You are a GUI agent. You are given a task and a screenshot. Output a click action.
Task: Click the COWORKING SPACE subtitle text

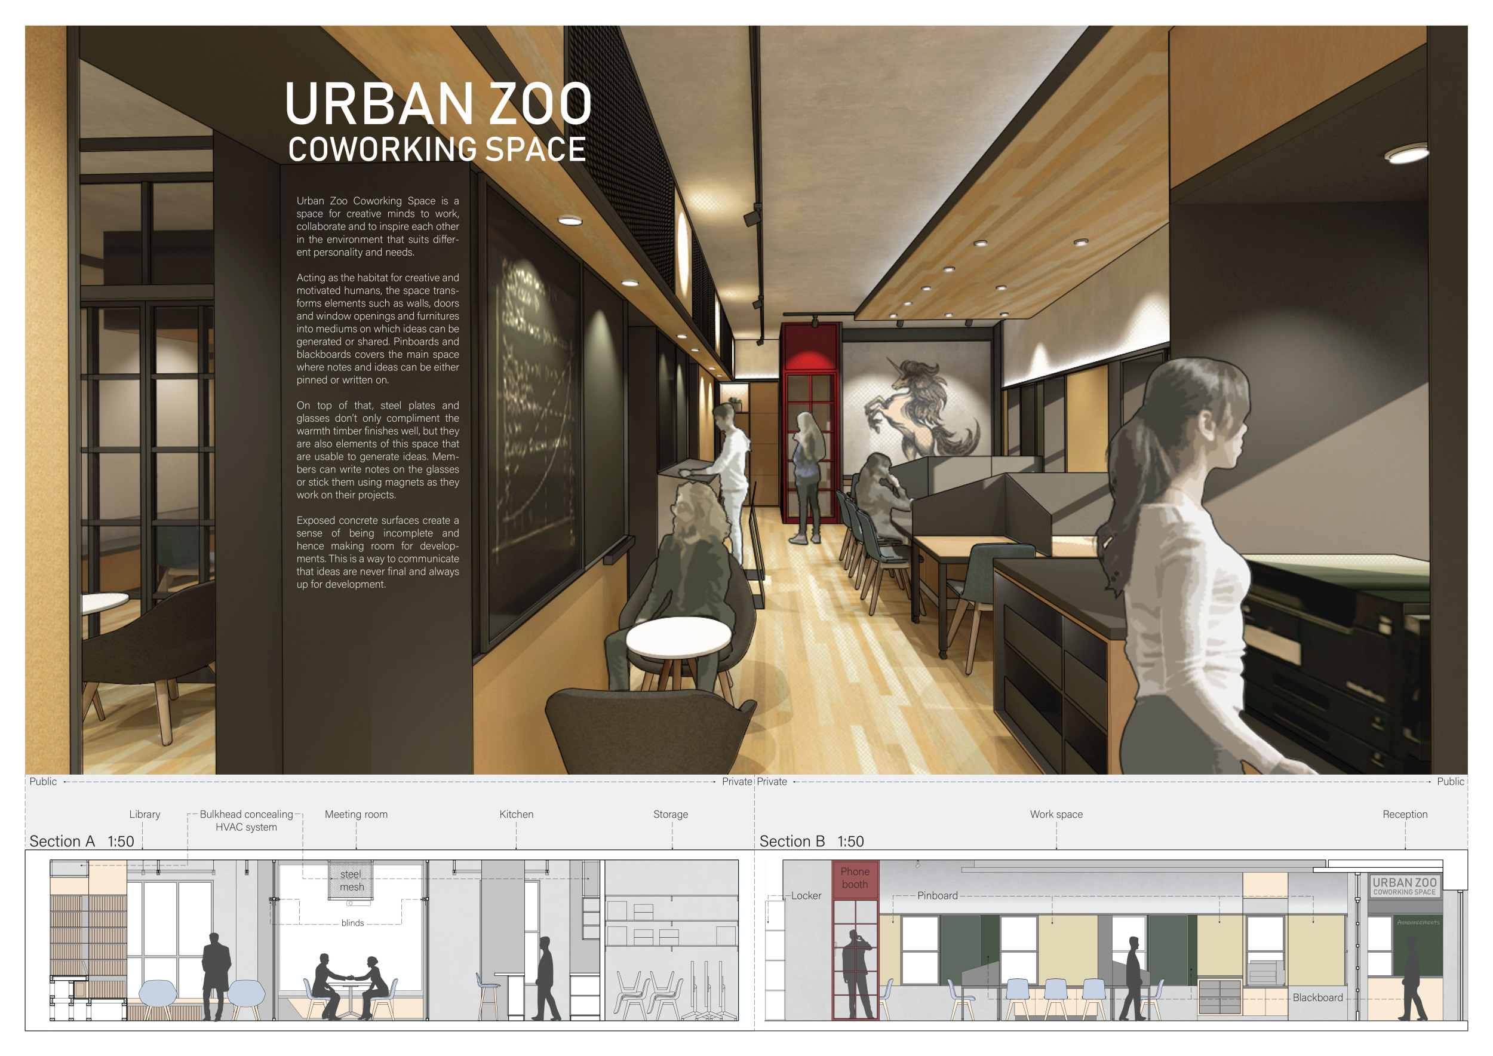pos(437,149)
